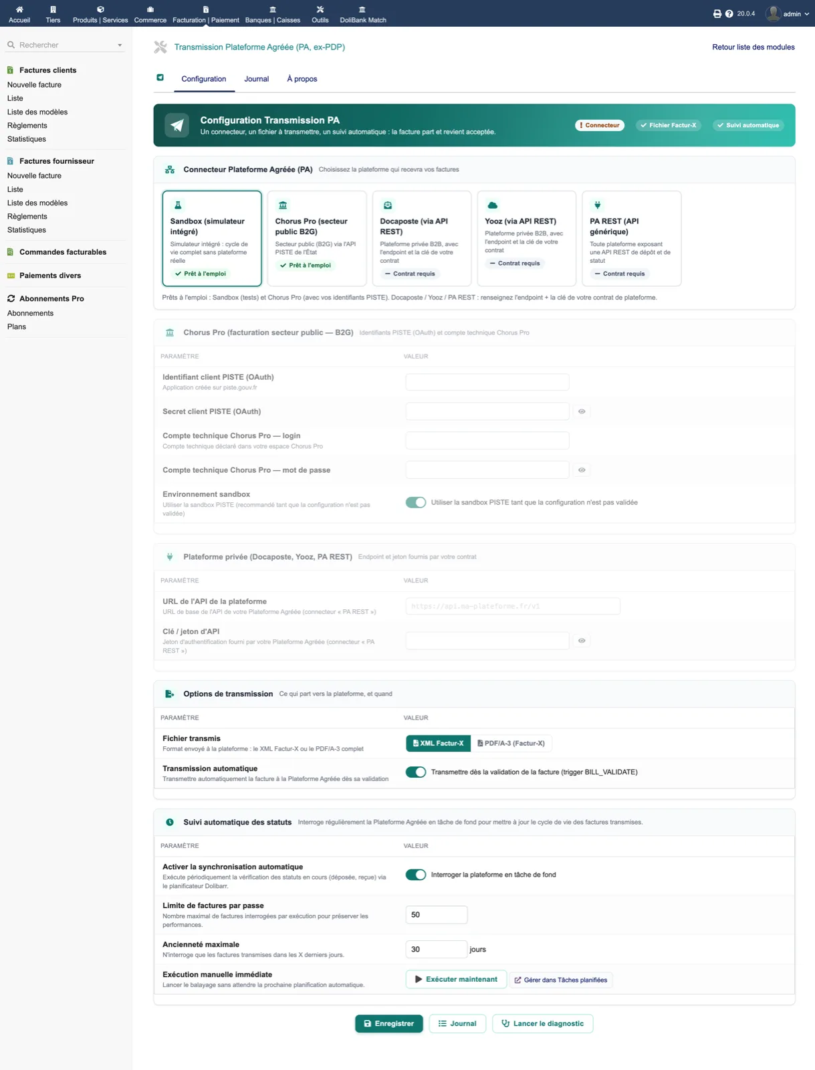Click the print icon in top bar
Image resolution: width=815 pixels, height=1070 pixels.
coord(717,13)
